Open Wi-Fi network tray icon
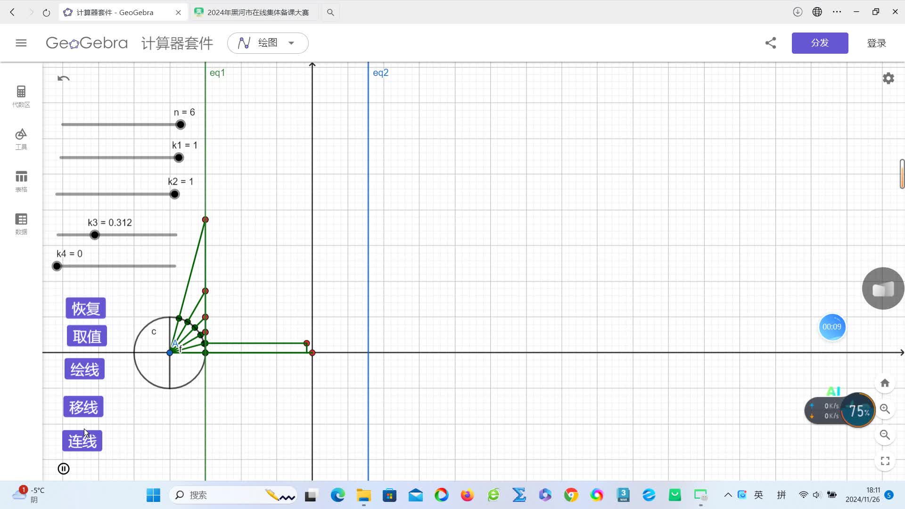This screenshot has width=905, height=509. click(803, 495)
